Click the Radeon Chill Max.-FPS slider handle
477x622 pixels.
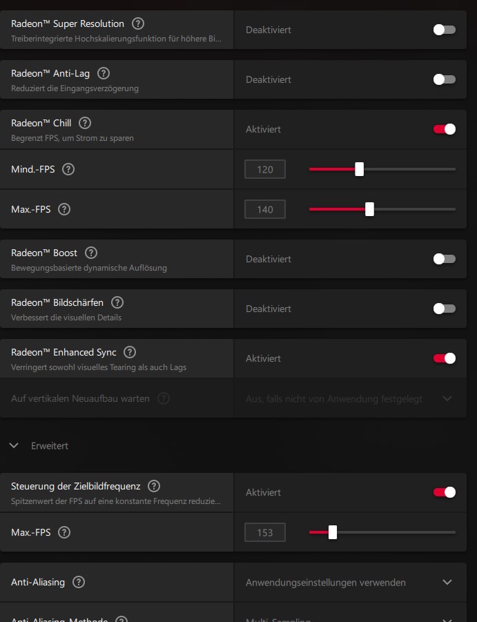coord(369,209)
